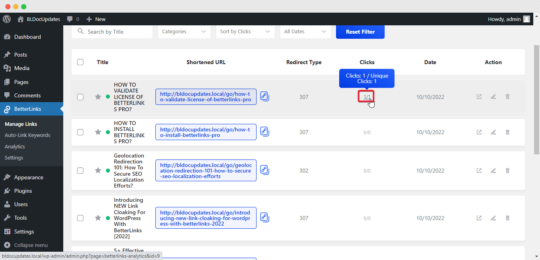Check the 'How to validate license' row checkbox
This screenshot has height=260, width=540.
point(80,97)
